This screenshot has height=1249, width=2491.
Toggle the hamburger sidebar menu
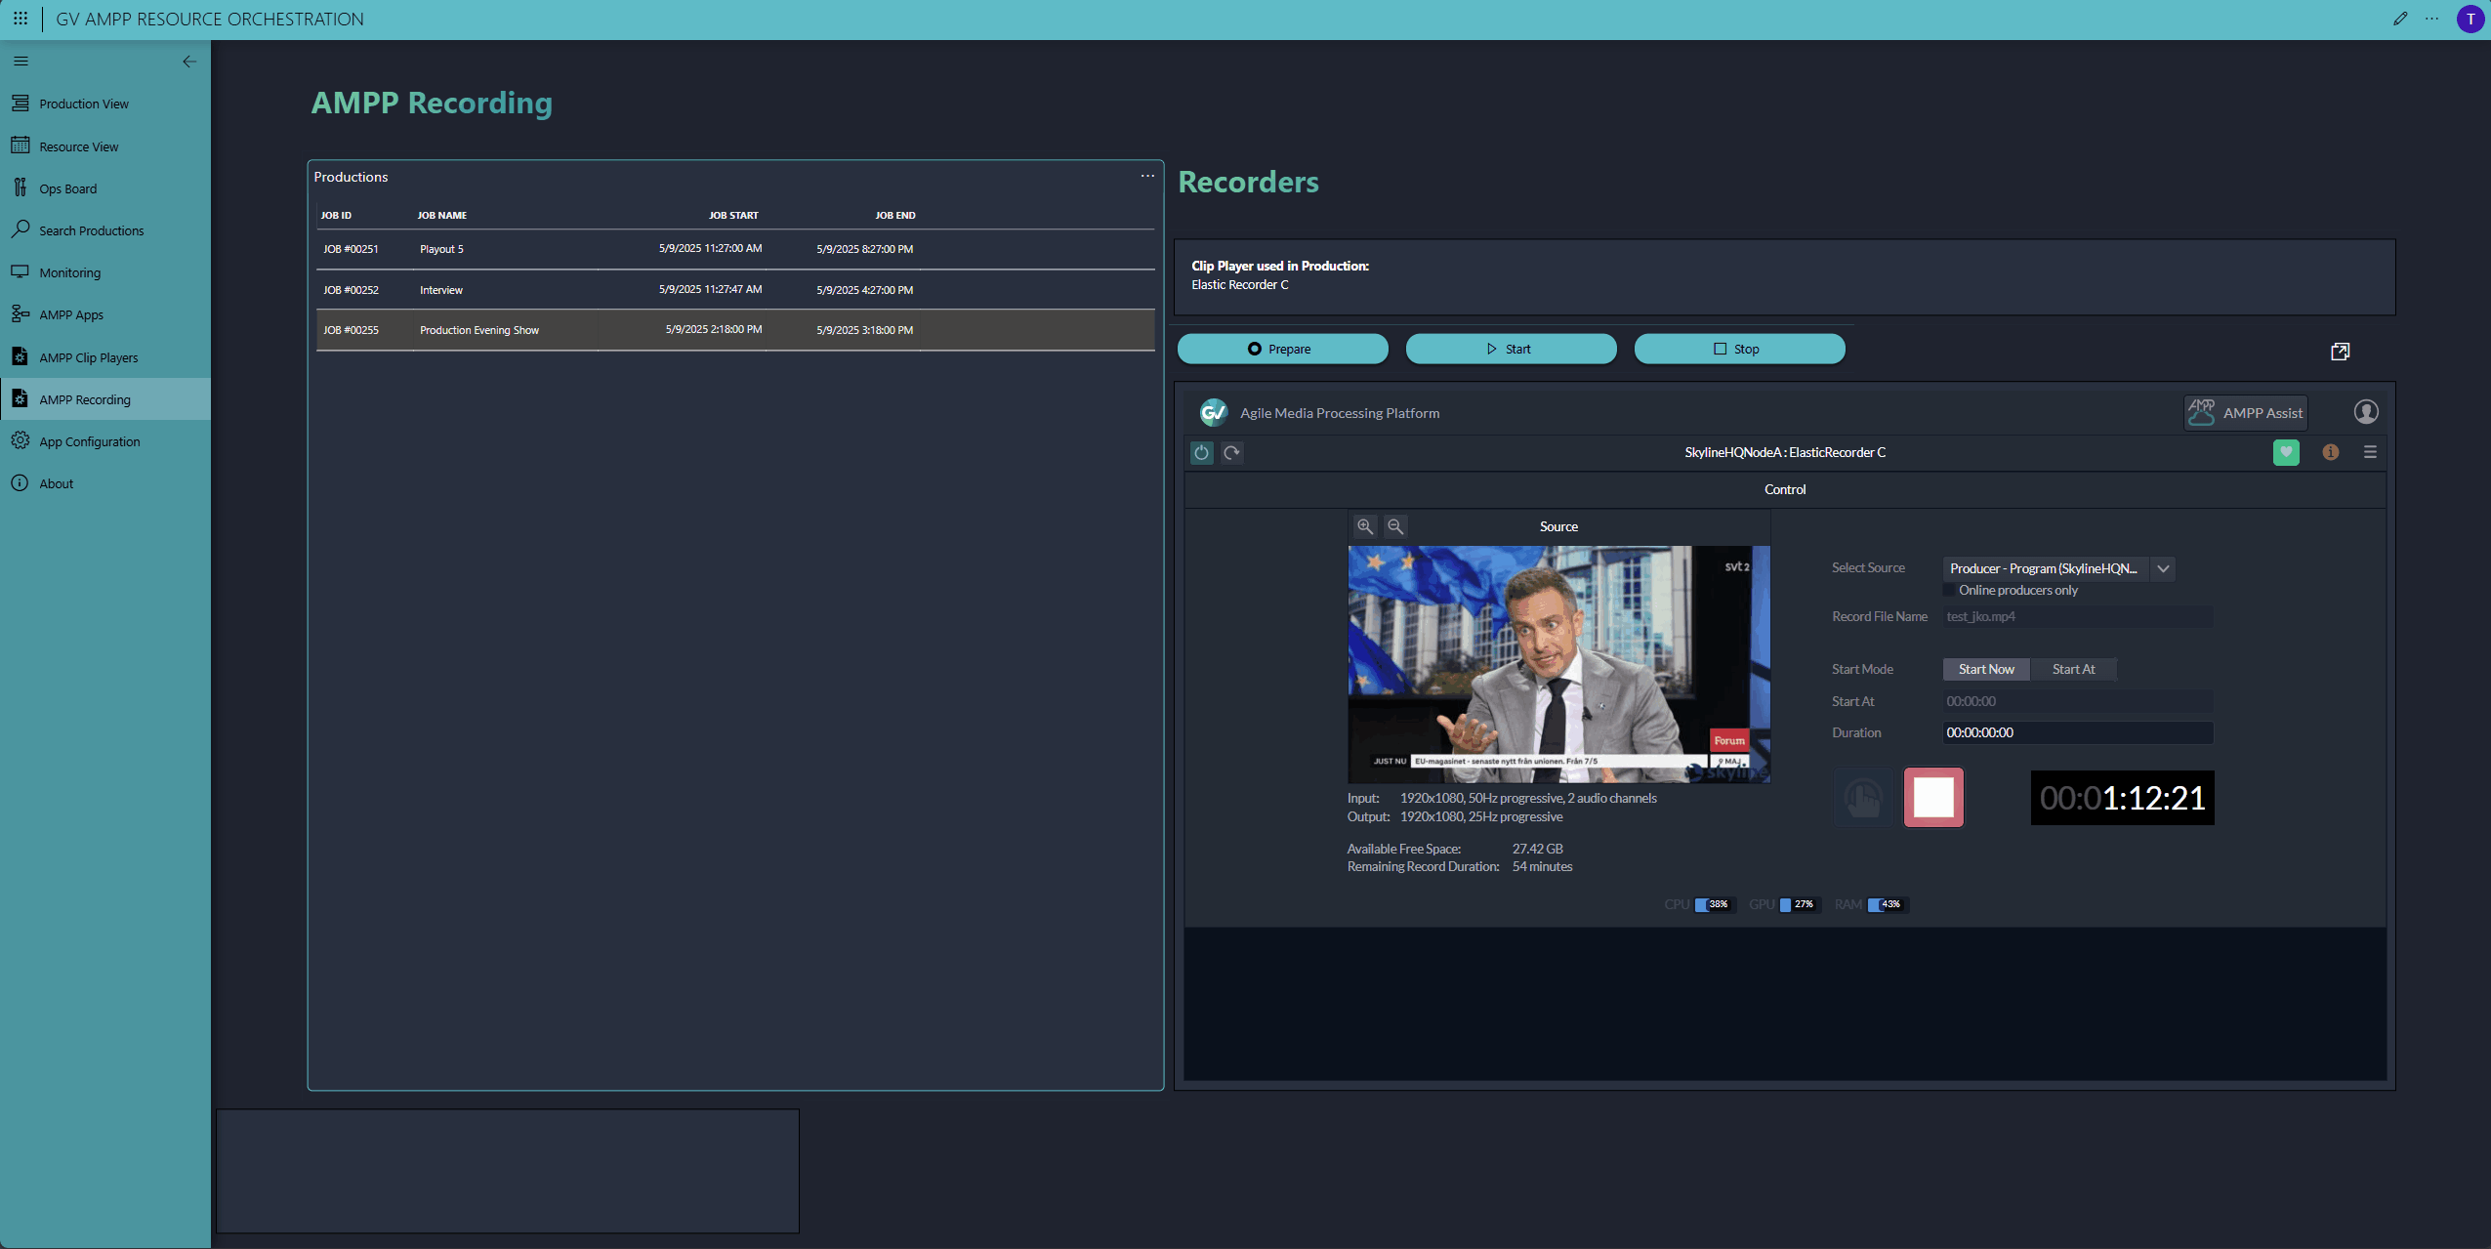click(21, 62)
